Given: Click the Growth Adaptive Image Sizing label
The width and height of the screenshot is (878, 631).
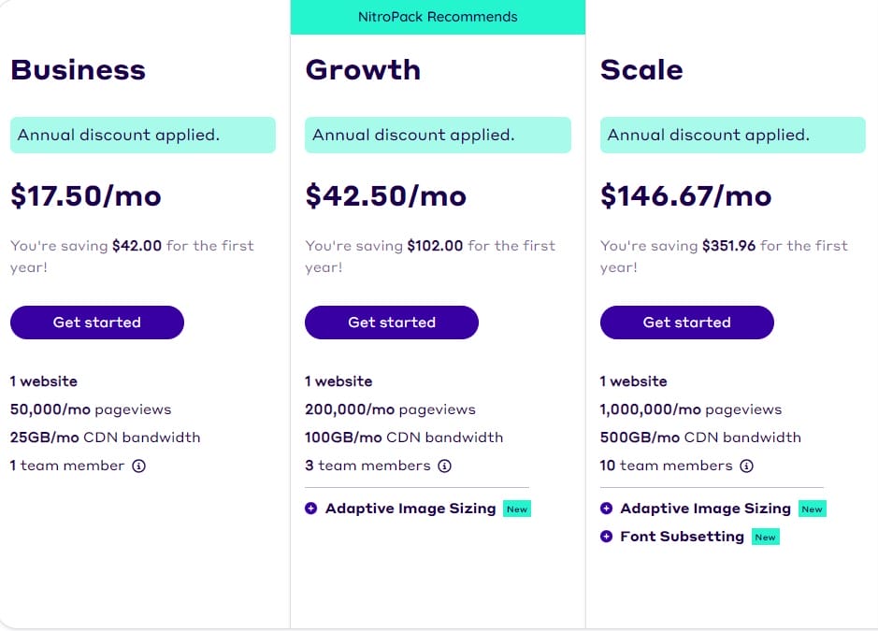Looking at the screenshot, I should (410, 509).
